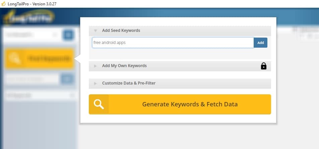Collapse the Add Seed Keywords triangle
This screenshot has width=319, height=149.
[x=95, y=31]
